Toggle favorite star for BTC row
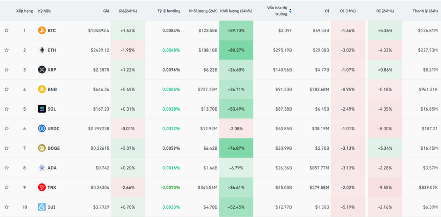The width and height of the screenshot is (441, 217). coord(7,30)
